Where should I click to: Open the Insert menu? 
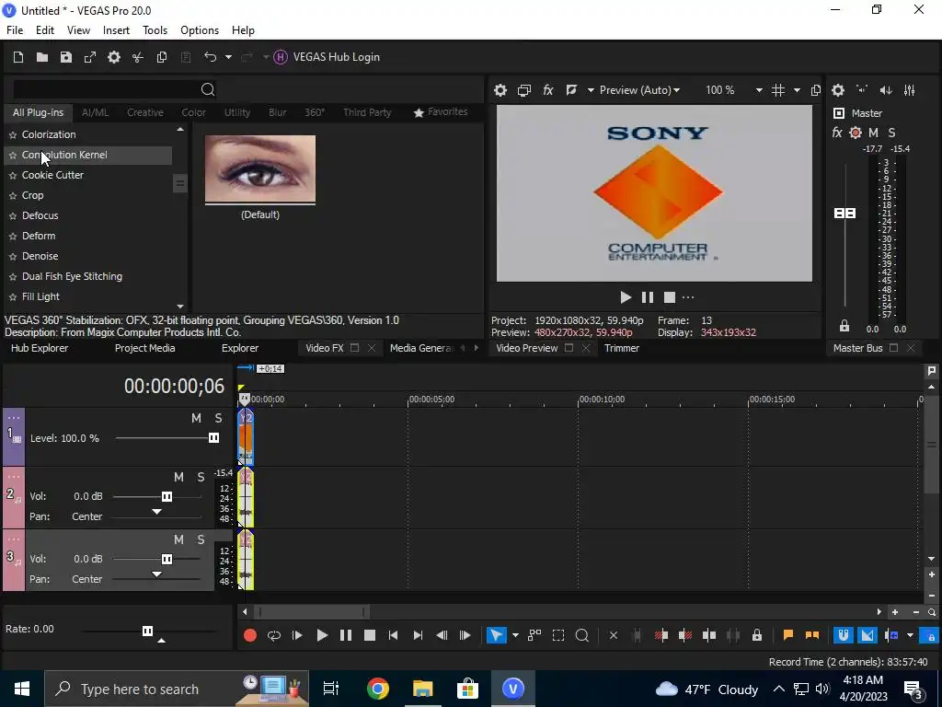pos(116,30)
